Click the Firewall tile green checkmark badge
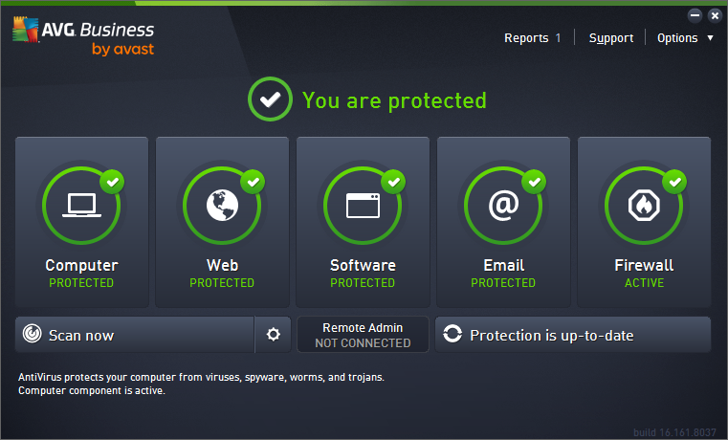 click(675, 181)
